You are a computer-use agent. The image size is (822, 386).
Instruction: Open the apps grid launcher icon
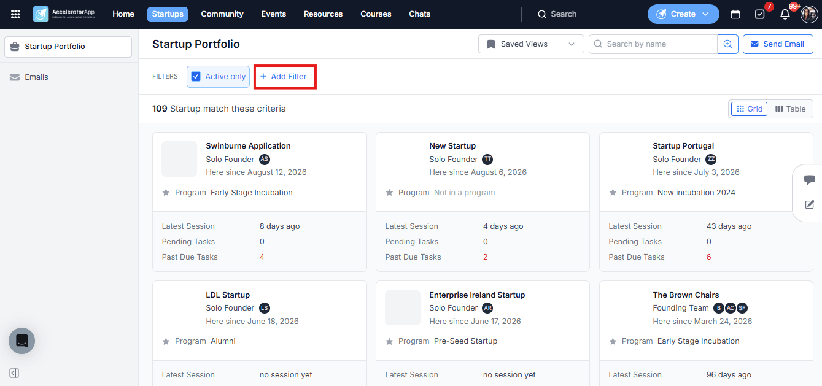coord(15,14)
